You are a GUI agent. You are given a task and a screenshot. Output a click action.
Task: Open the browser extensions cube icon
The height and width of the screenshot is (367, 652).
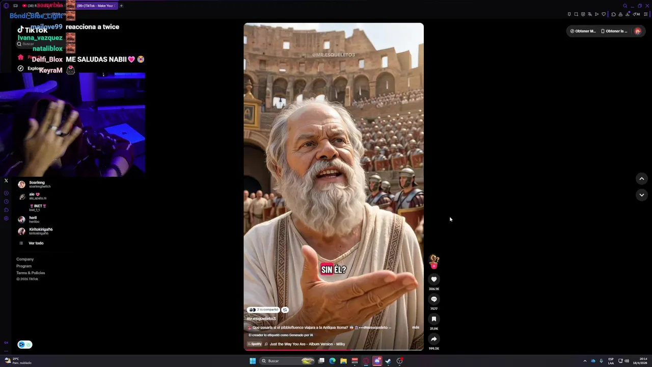point(613,14)
